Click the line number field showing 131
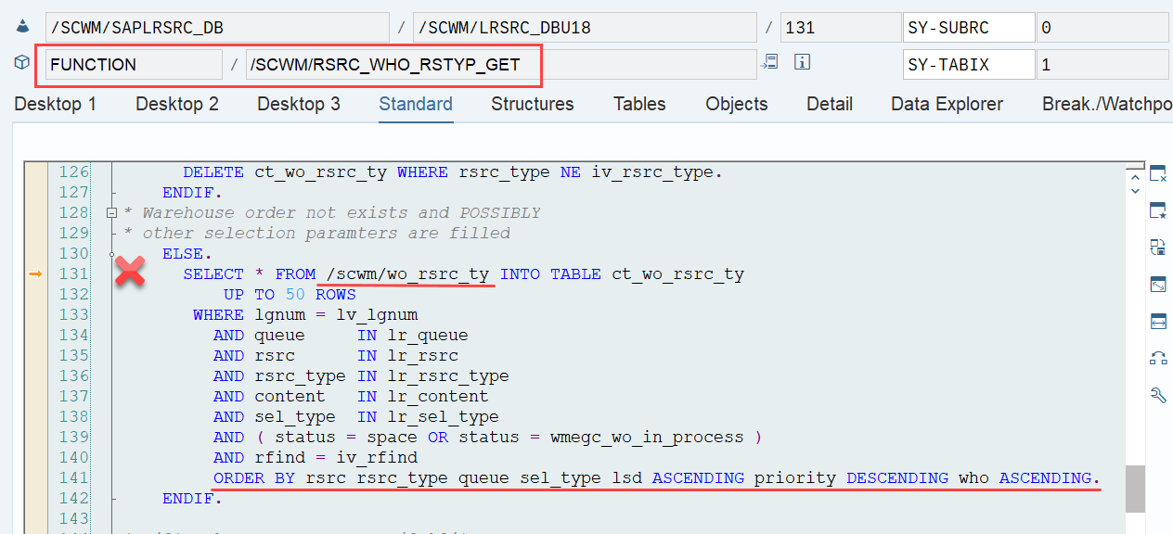This screenshot has width=1173, height=534. pyautogui.click(x=839, y=28)
